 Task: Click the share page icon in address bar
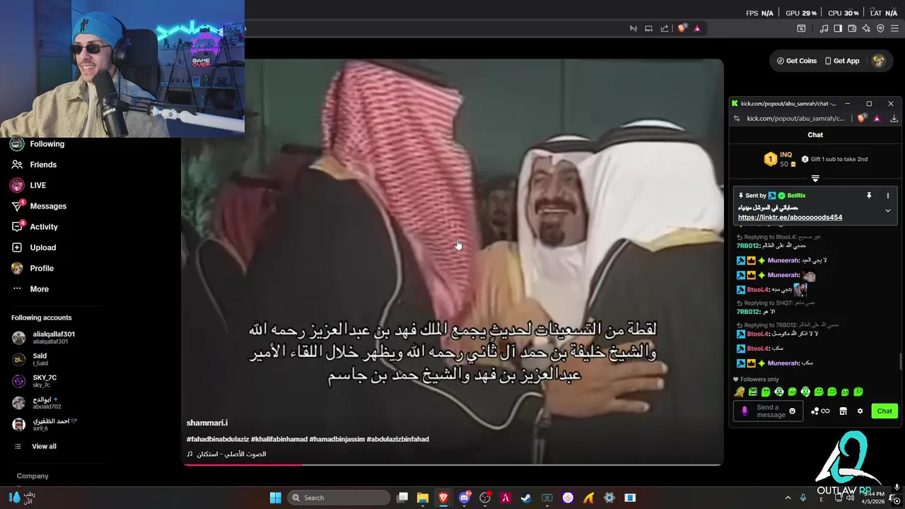coord(665,28)
